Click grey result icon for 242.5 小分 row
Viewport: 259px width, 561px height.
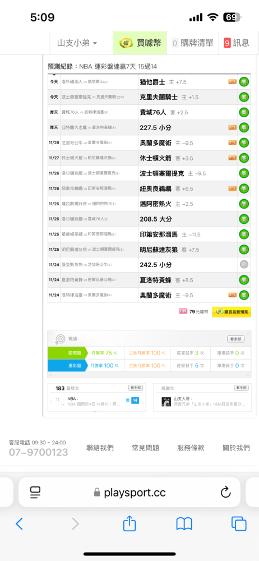(244, 265)
